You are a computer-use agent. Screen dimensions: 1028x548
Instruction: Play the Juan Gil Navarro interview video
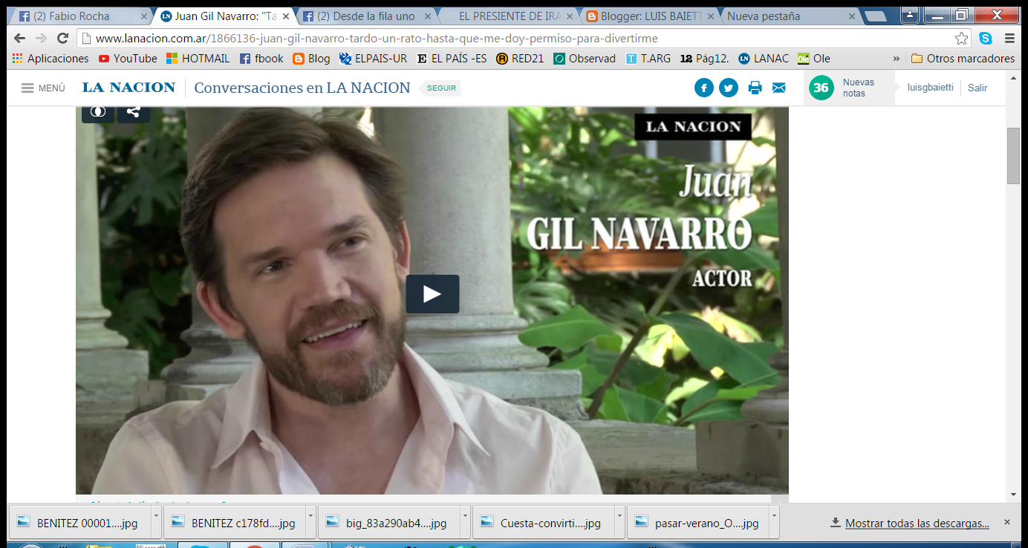432,293
